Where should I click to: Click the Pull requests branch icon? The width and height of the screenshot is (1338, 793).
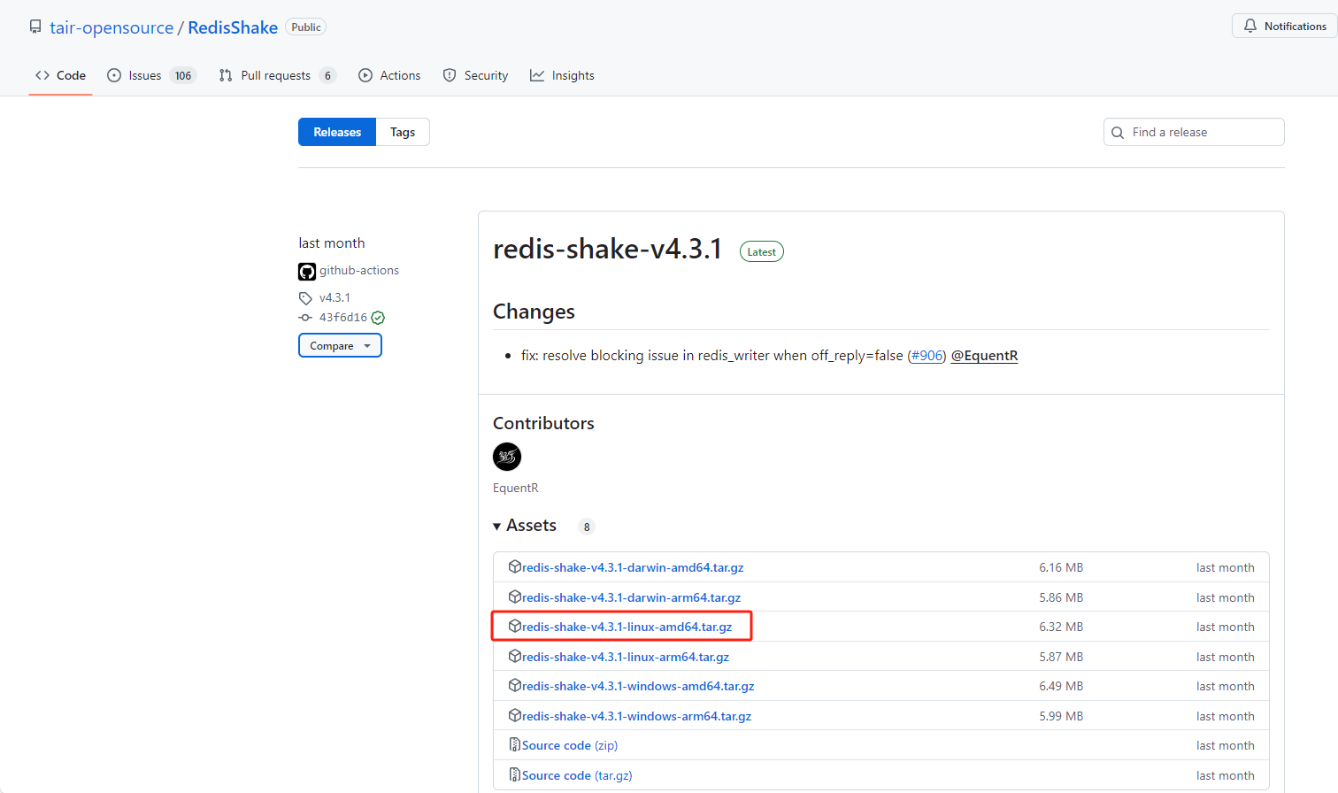tap(226, 75)
